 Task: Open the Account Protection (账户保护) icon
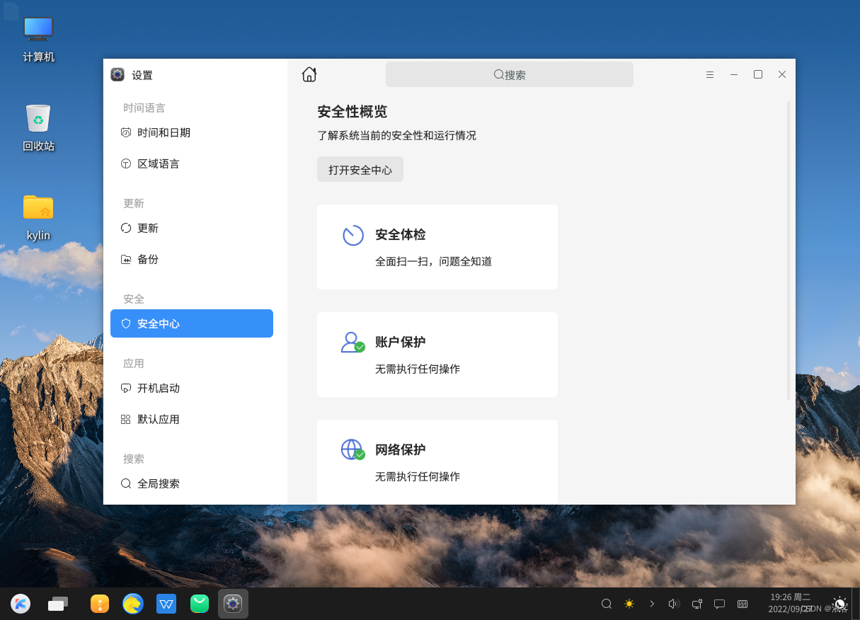352,342
